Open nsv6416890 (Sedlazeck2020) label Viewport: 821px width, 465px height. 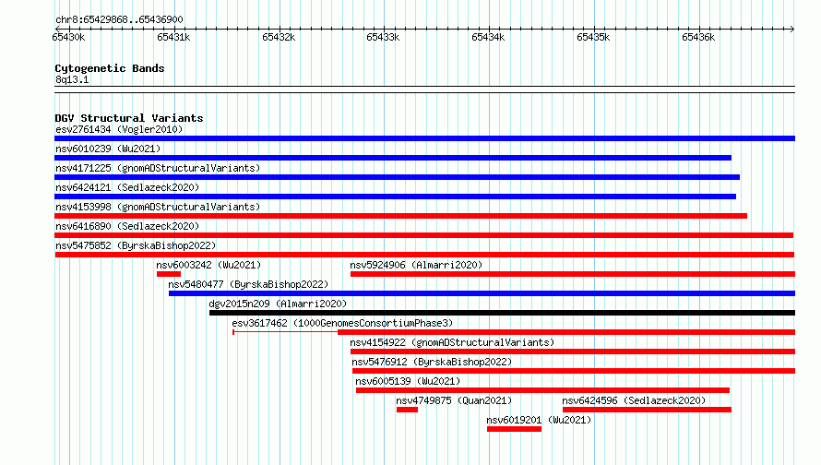127,226
